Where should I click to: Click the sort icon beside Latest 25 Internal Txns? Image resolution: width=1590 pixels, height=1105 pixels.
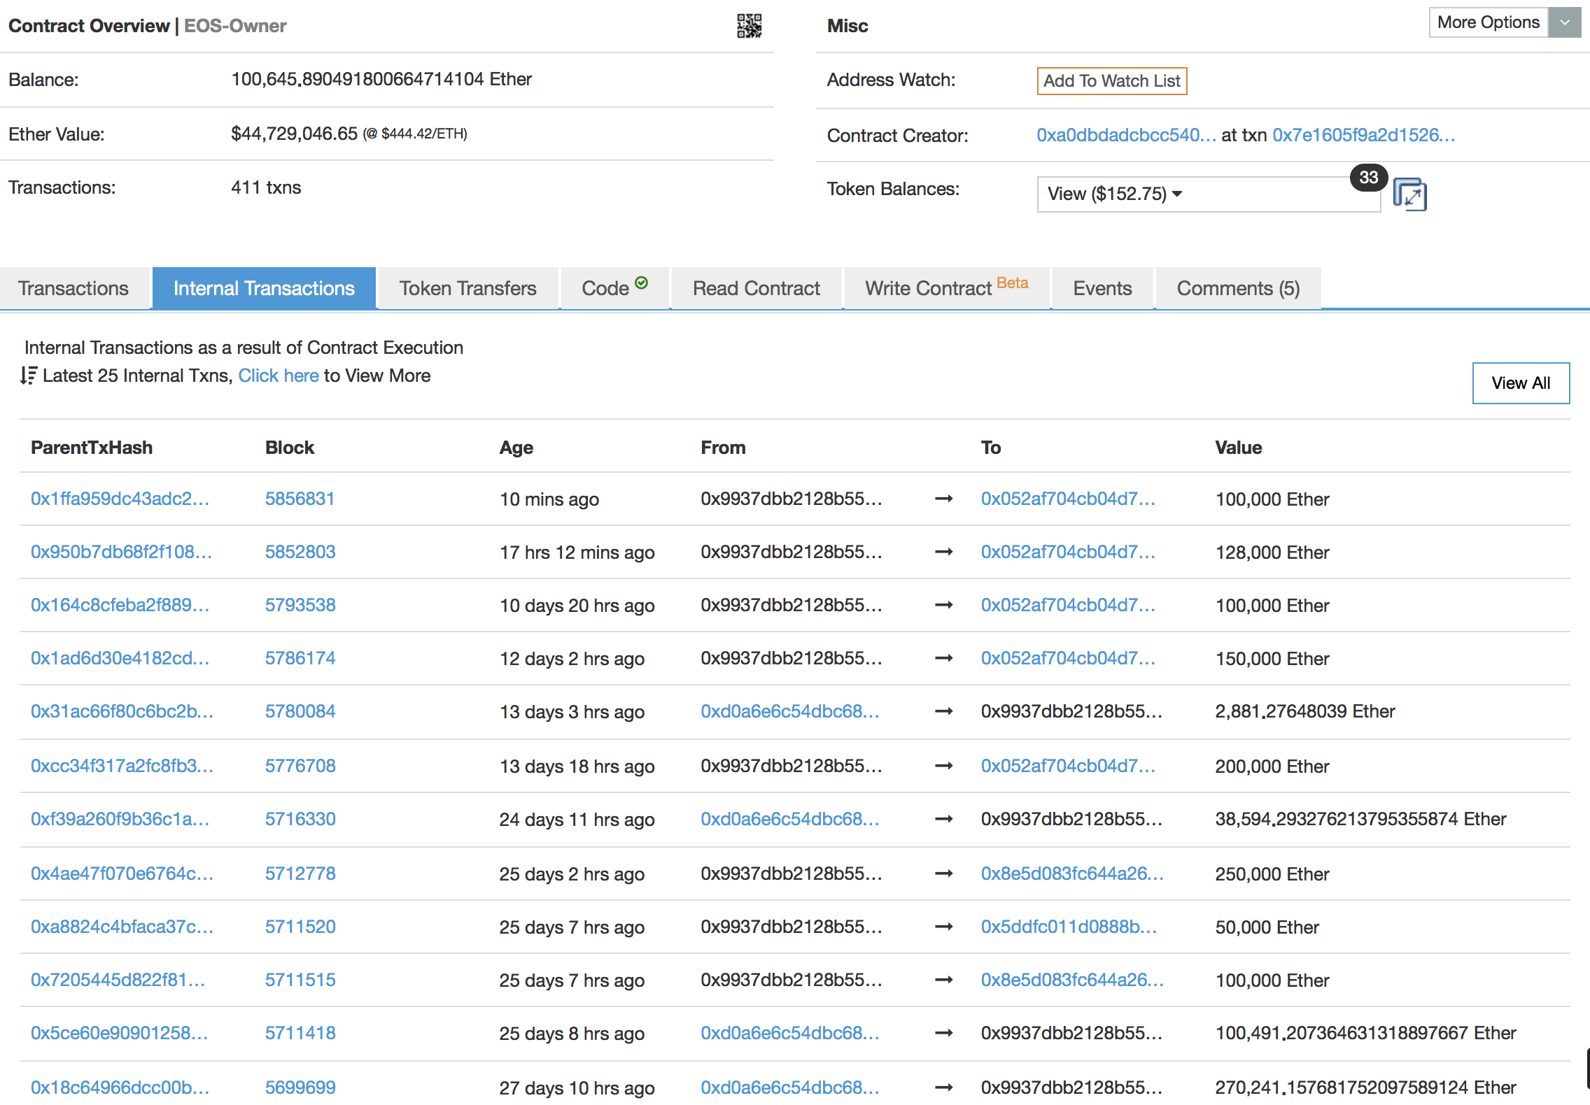coord(28,376)
